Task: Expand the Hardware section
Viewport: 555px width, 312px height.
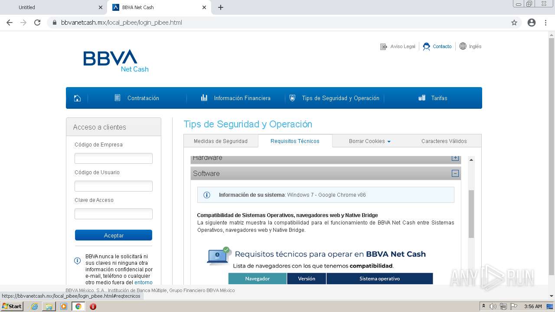Action: [455, 158]
